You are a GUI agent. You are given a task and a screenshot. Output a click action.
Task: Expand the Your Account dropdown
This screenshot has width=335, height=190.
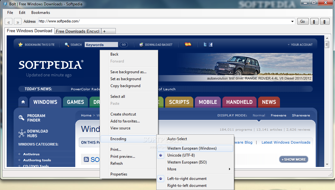click(300, 45)
